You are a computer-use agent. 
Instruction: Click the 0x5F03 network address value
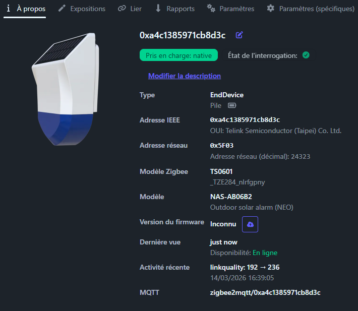[222, 146]
